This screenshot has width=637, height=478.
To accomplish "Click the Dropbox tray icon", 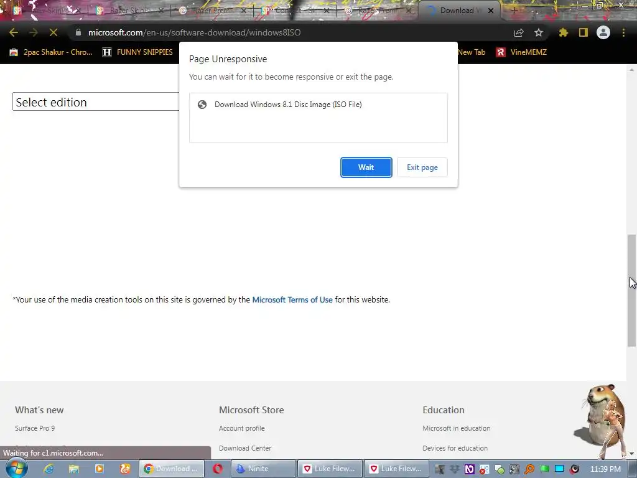I will pyautogui.click(x=454, y=469).
